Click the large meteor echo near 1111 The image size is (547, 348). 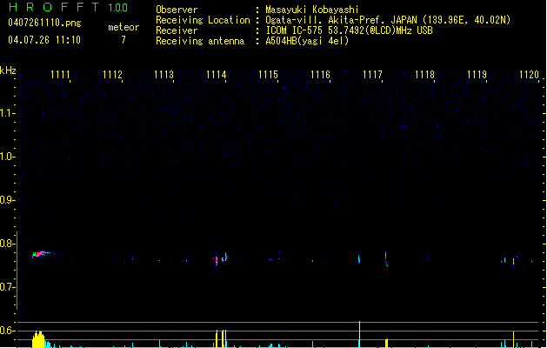(40, 254)
